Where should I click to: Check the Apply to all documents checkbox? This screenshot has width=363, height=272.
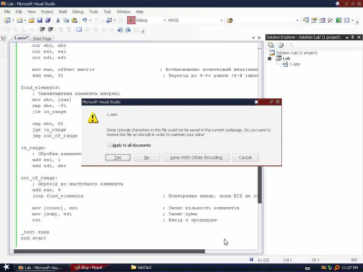(x=109, y=145)
